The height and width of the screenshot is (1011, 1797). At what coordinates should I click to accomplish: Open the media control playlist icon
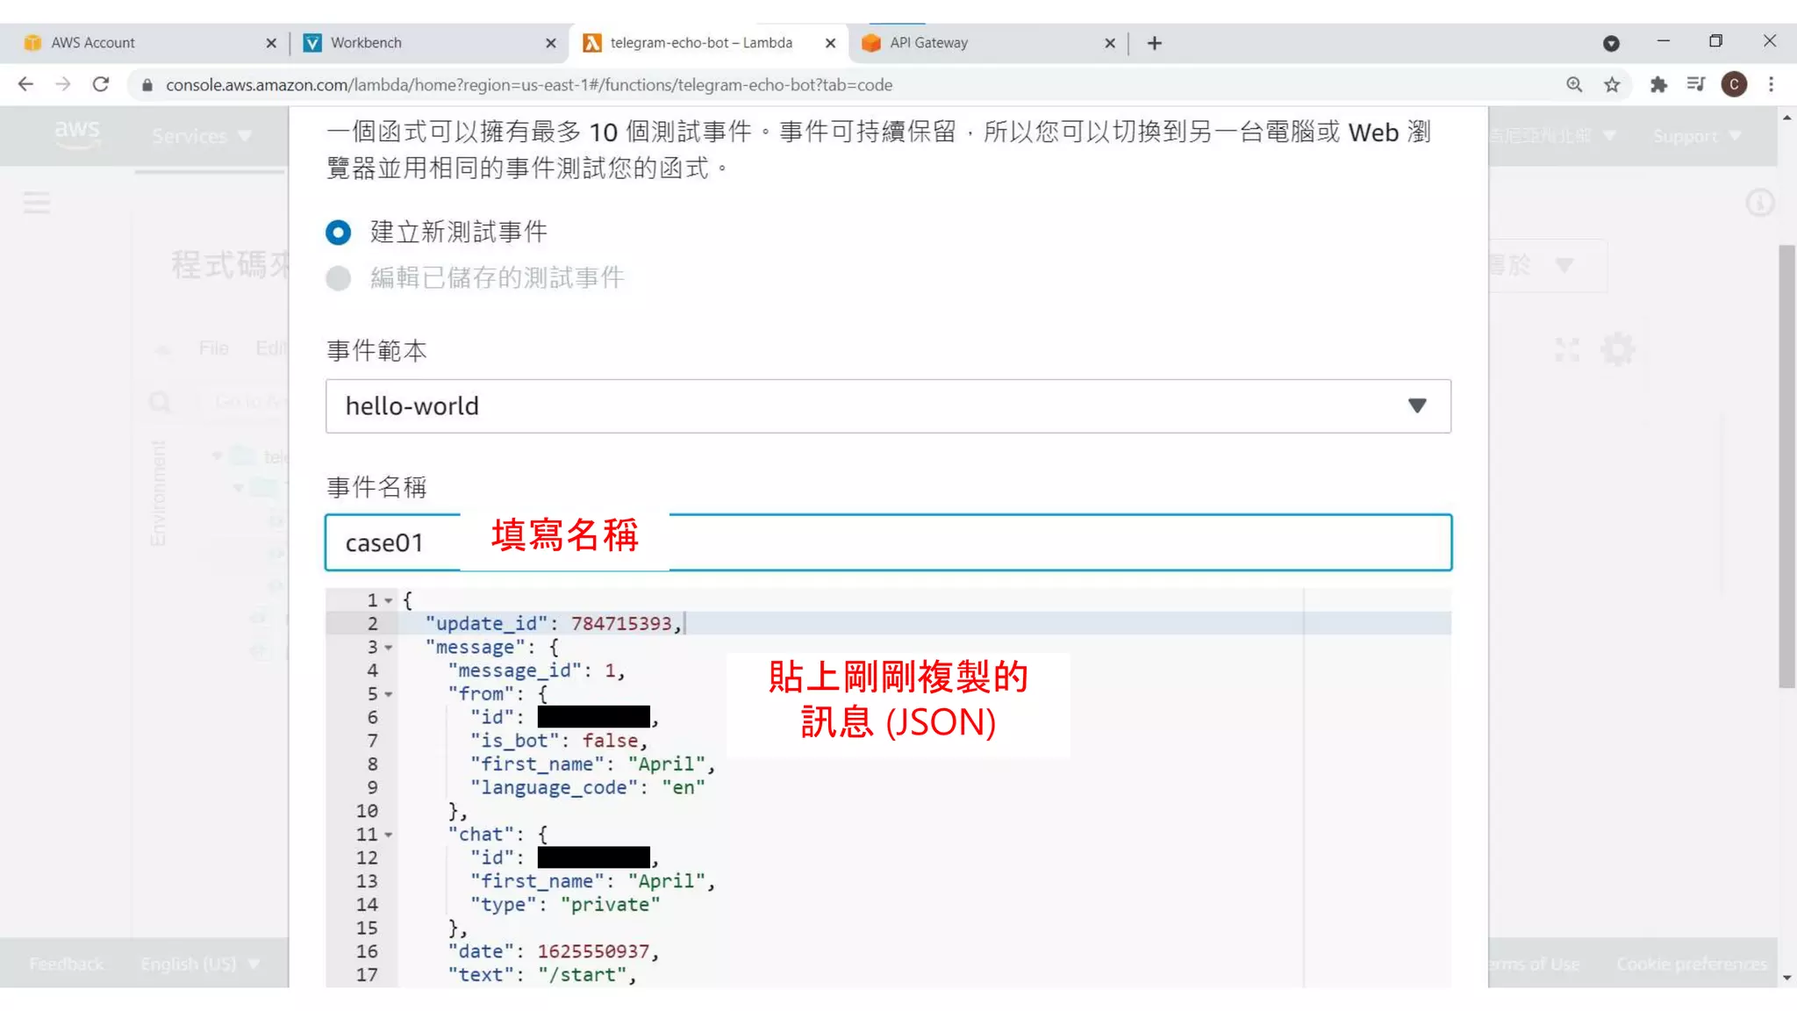click(1695, 84)
